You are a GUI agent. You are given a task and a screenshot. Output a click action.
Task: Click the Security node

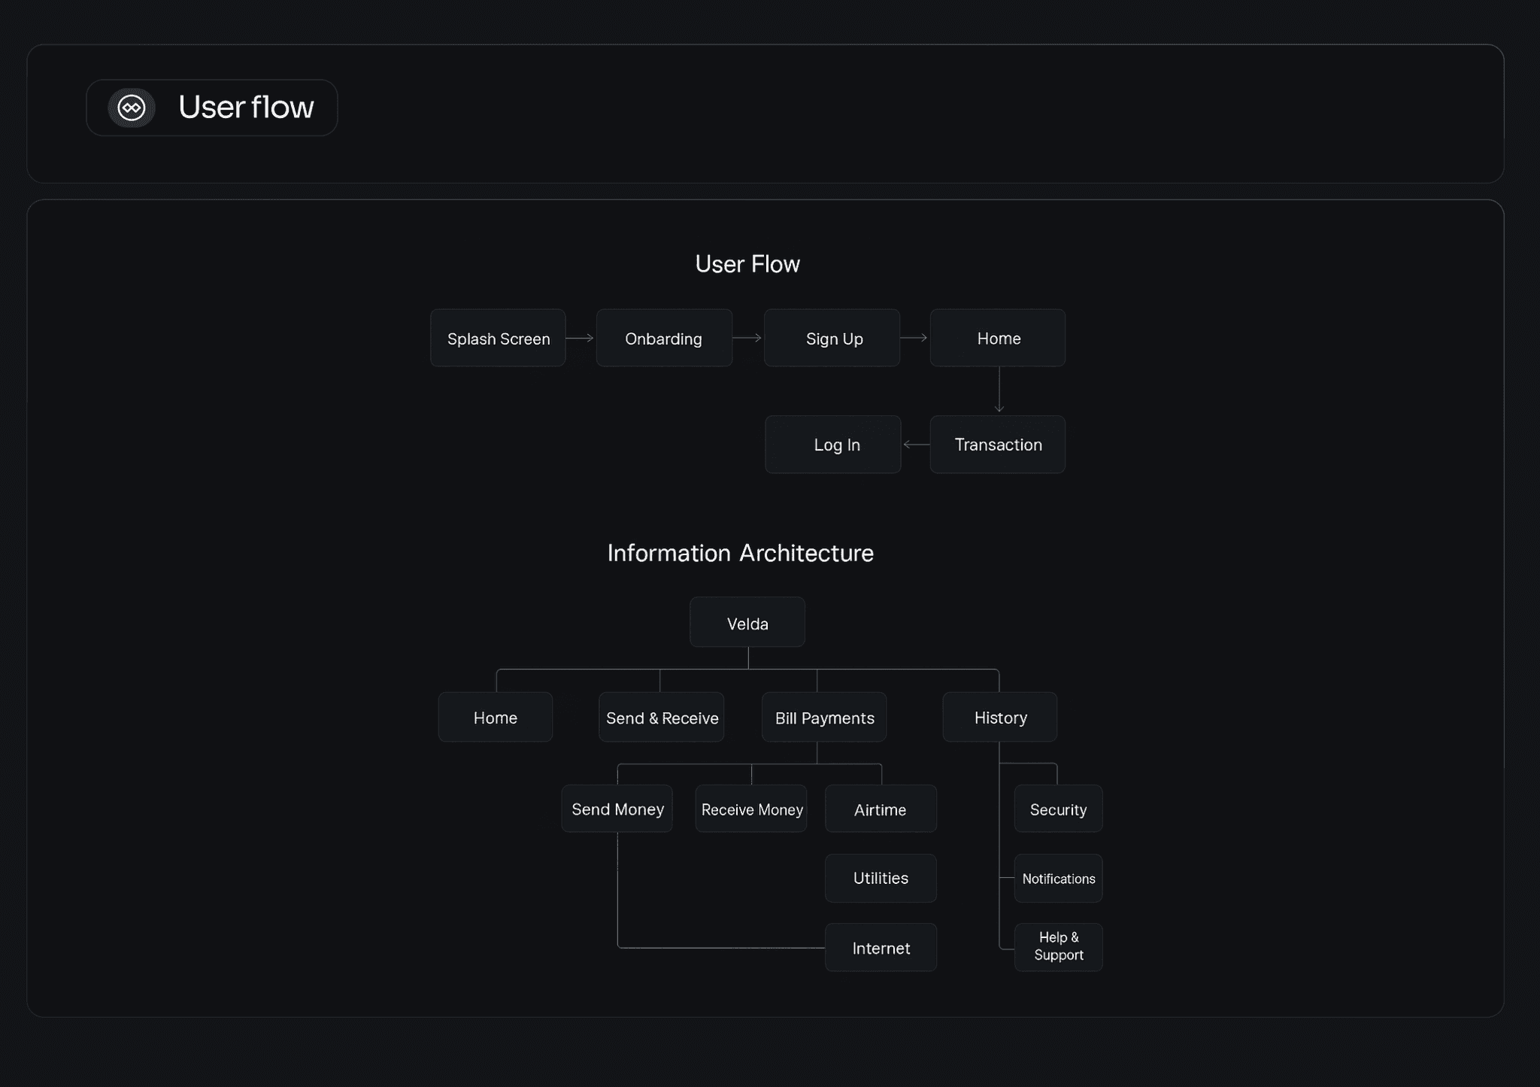pos(1058,809)
